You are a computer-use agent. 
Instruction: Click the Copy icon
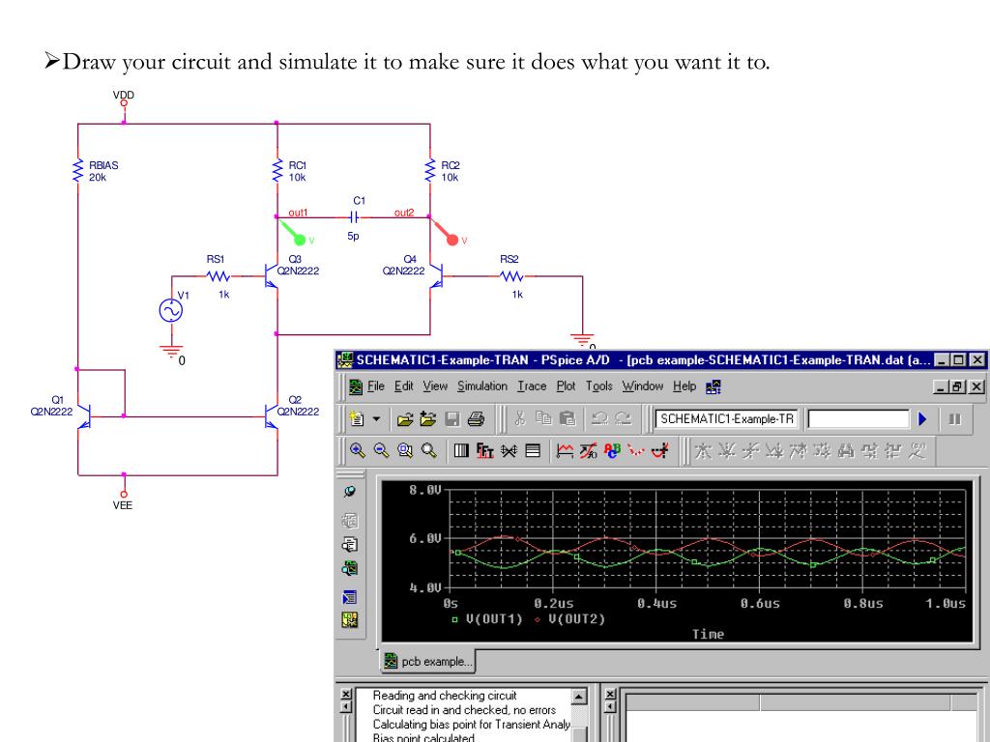543,418
